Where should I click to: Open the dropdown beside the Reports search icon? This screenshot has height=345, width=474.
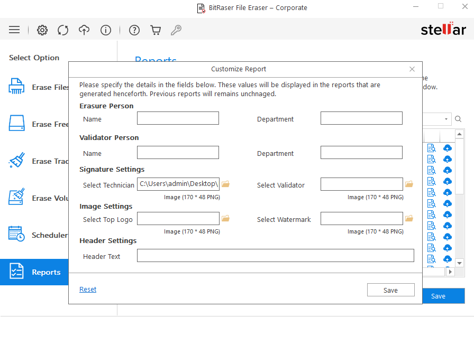coord(446,119)
